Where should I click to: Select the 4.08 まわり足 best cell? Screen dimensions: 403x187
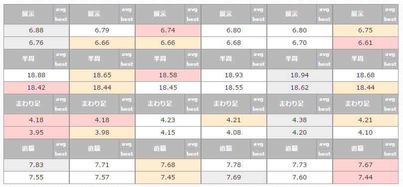pyautogui.click(x=233, y=133)
